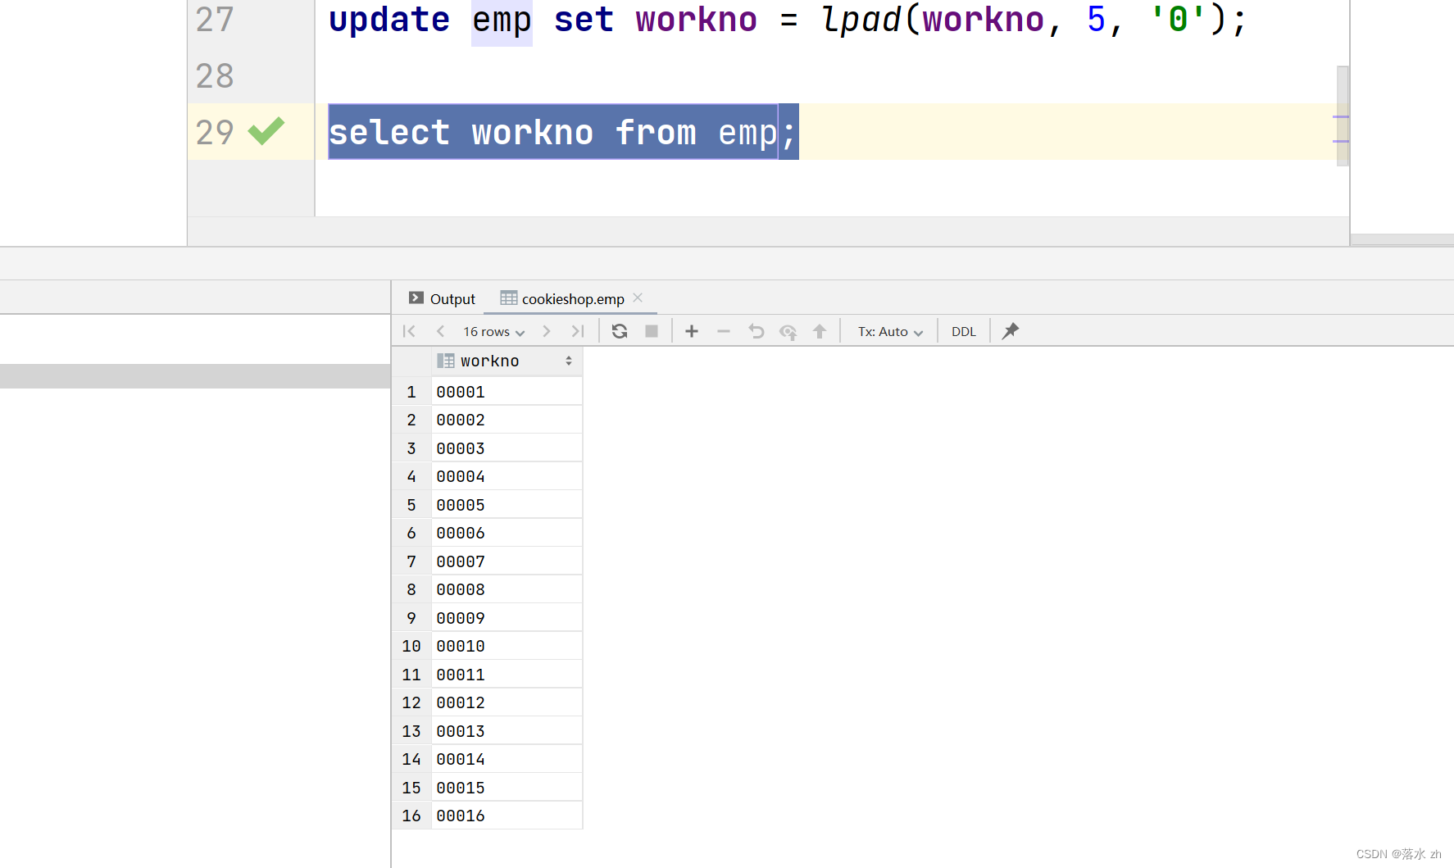Go to first page of results

point(409,331)
